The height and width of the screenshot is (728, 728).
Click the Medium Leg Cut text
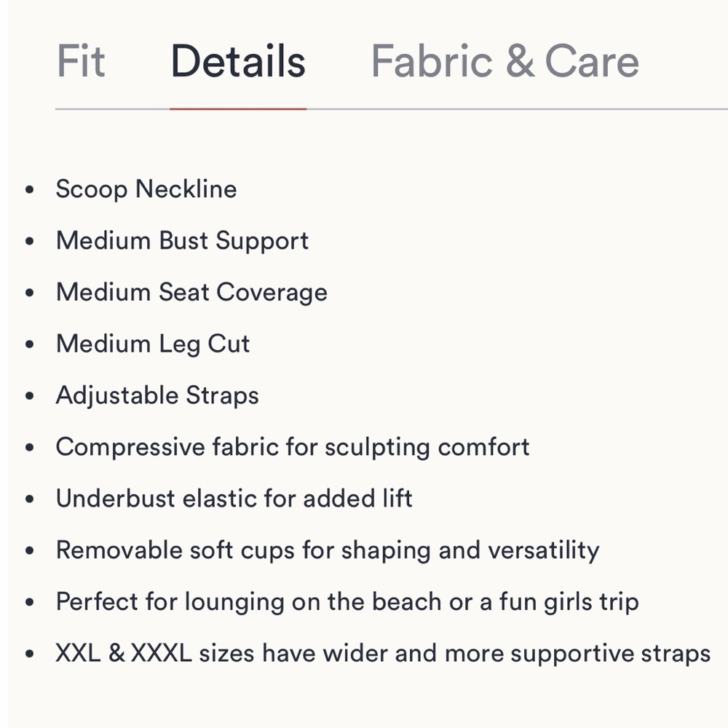click(x=153, y=344)
